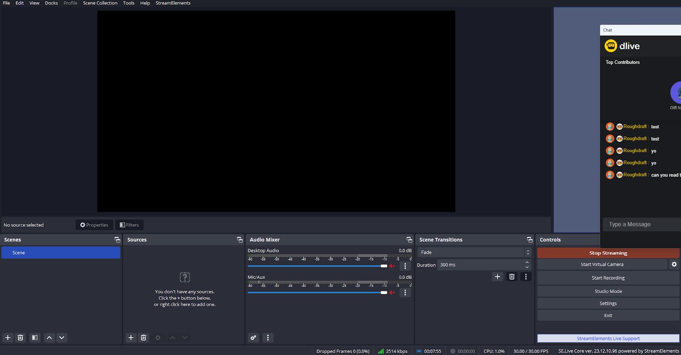Open advanced audio properties gear icon

click(x=254, y=338)
